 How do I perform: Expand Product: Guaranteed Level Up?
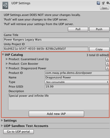7,59
